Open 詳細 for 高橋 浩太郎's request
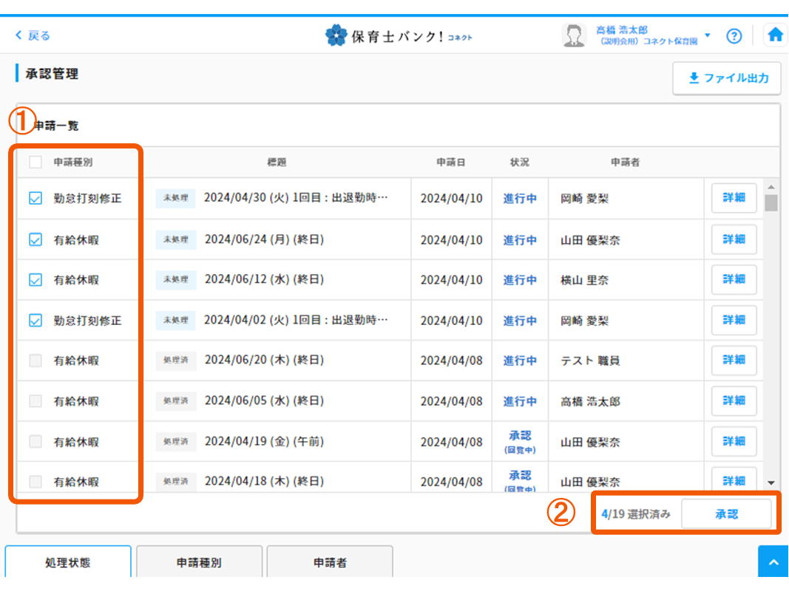Image resolution: width=789 pixels, height=591 pixels. click(x=734, y=401)
